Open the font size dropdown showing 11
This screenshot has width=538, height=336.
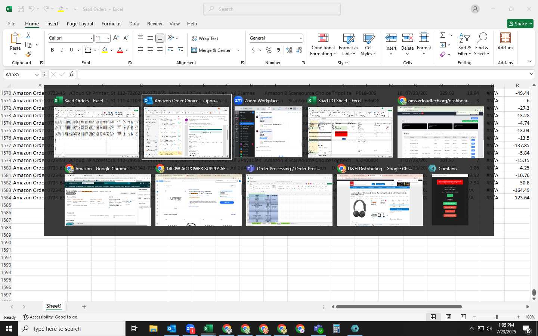click(108, 38)
